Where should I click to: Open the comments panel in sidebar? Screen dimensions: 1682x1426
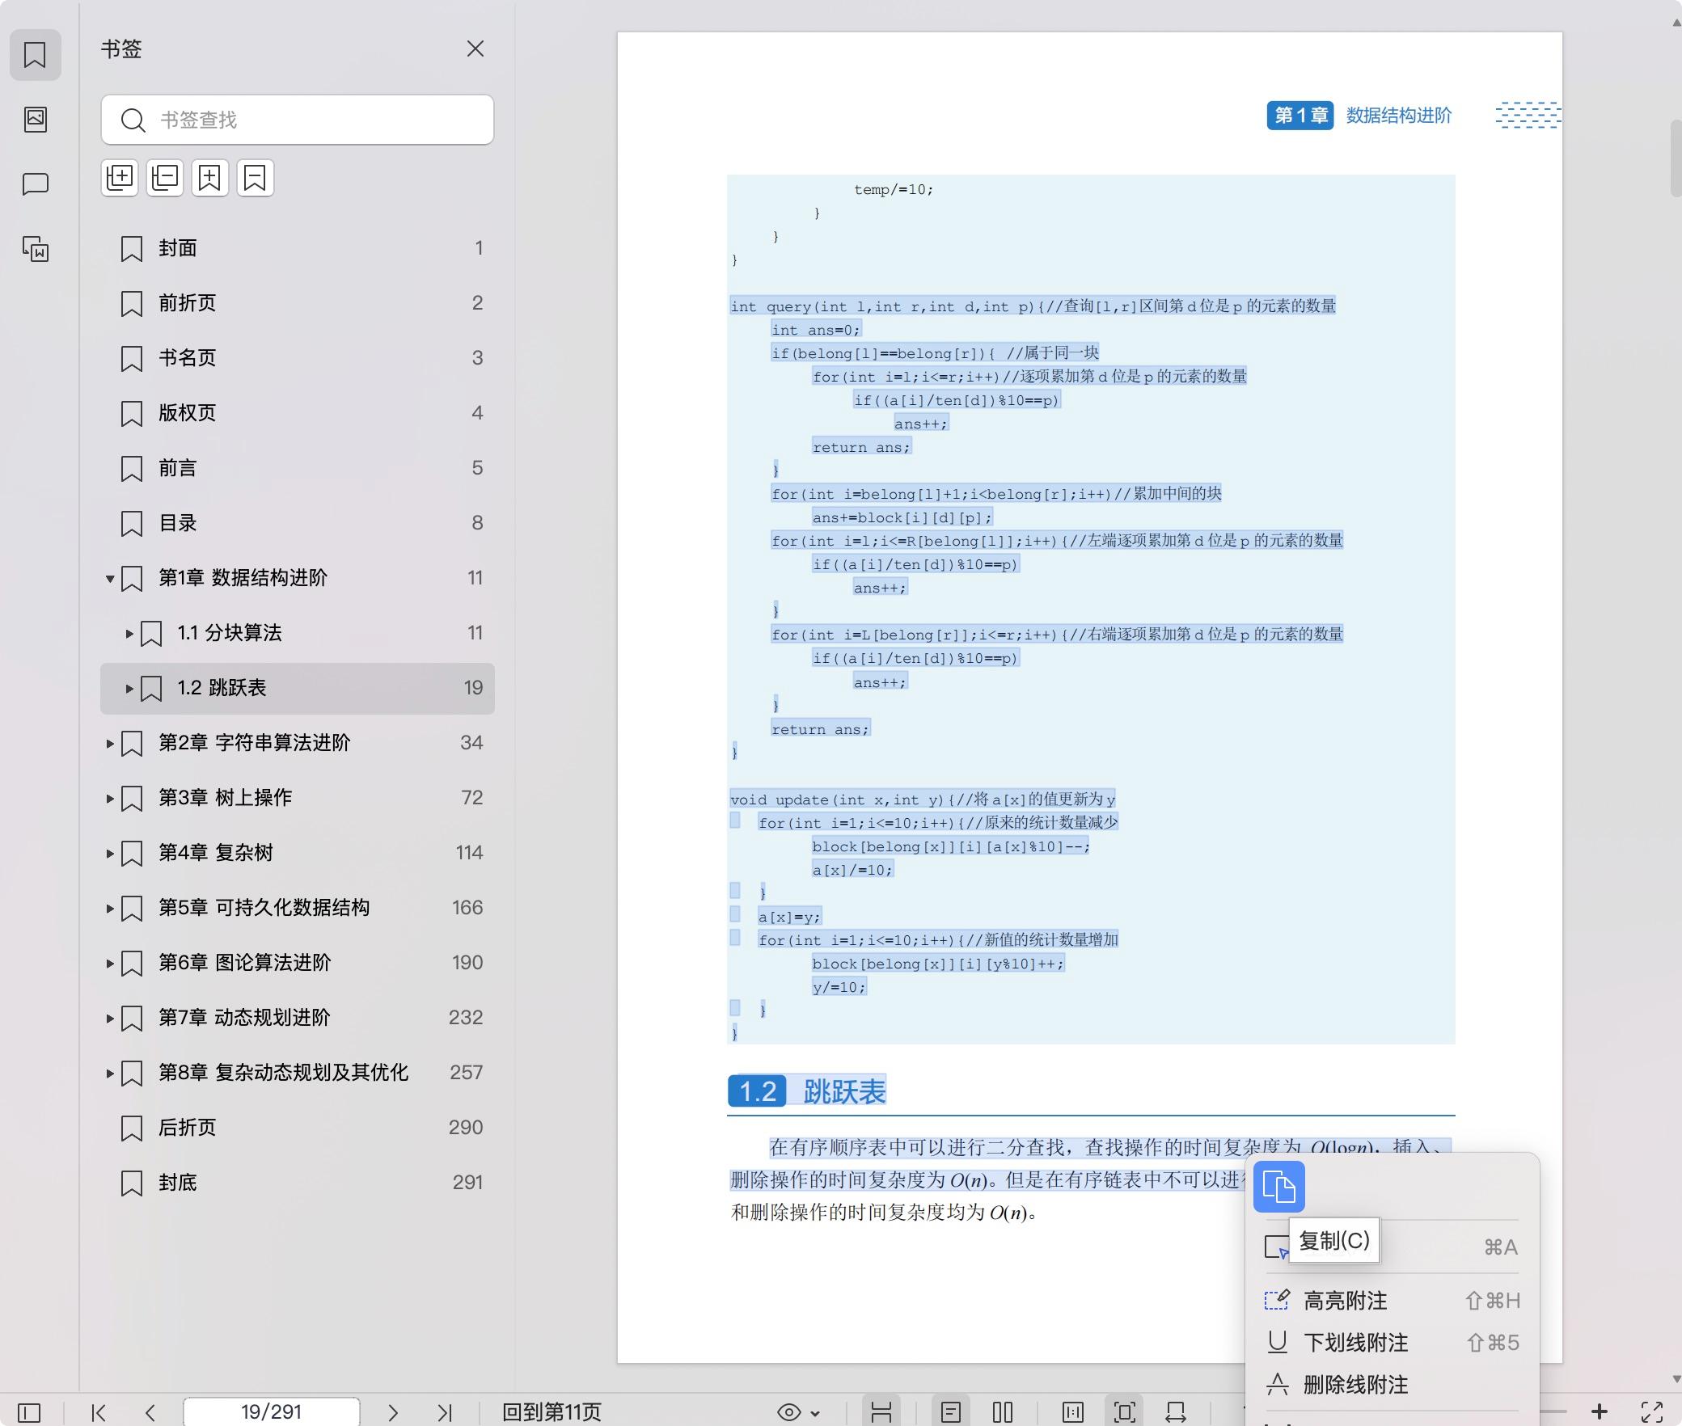35,184
